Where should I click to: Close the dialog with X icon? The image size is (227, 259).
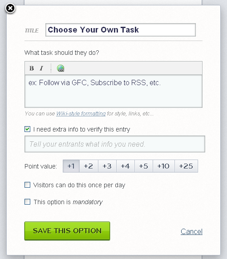(10, 8)
